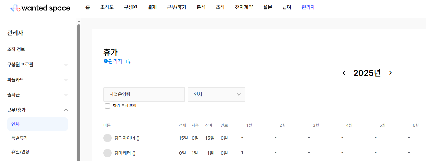426x161 pixels.
Task: Click sidebar scrollbar up arrow
Action: 79,21
